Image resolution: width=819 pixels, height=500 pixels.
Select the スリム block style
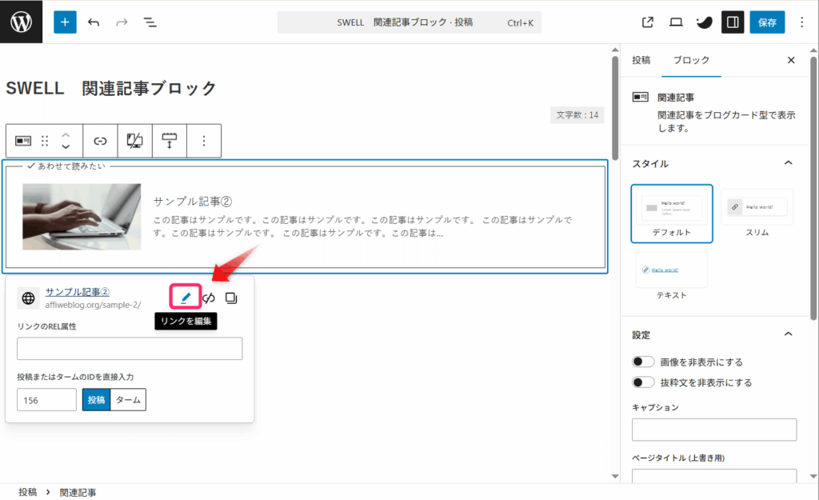(757, 213)
